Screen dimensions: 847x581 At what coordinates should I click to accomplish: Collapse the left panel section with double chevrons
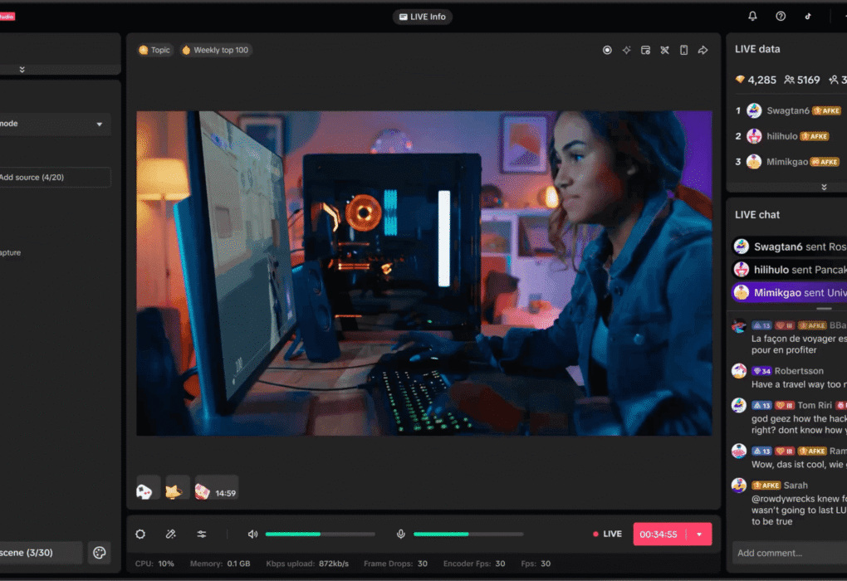pos(22,69)
